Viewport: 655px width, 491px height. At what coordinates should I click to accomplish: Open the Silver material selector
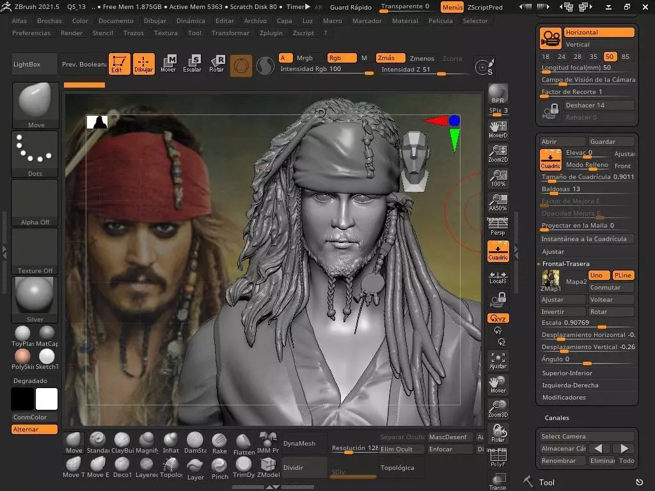coord(35,300)
